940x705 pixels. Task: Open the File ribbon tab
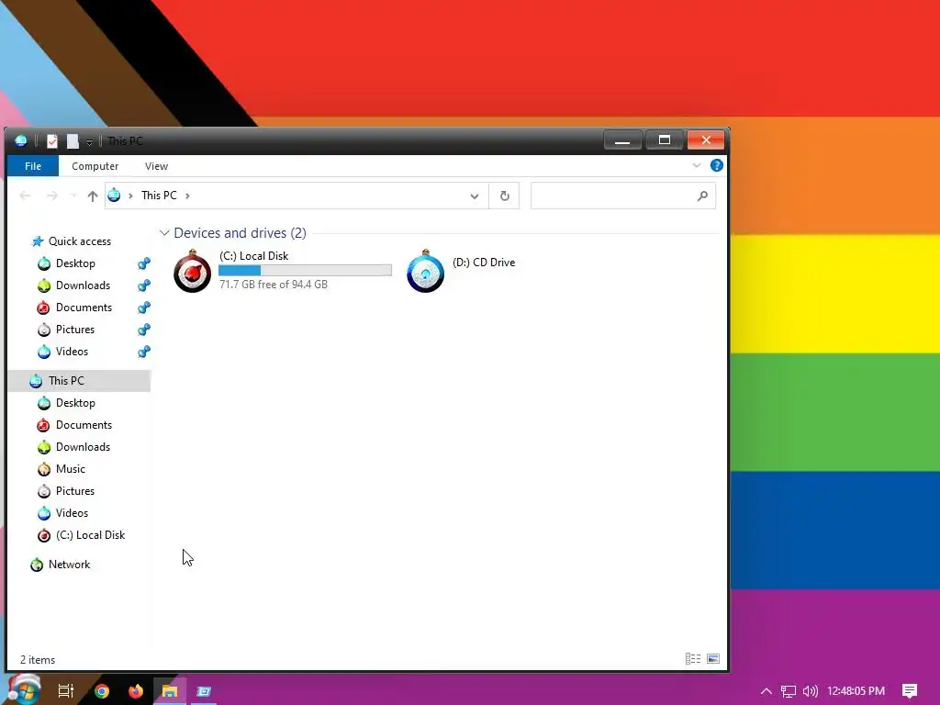(33, 166)
